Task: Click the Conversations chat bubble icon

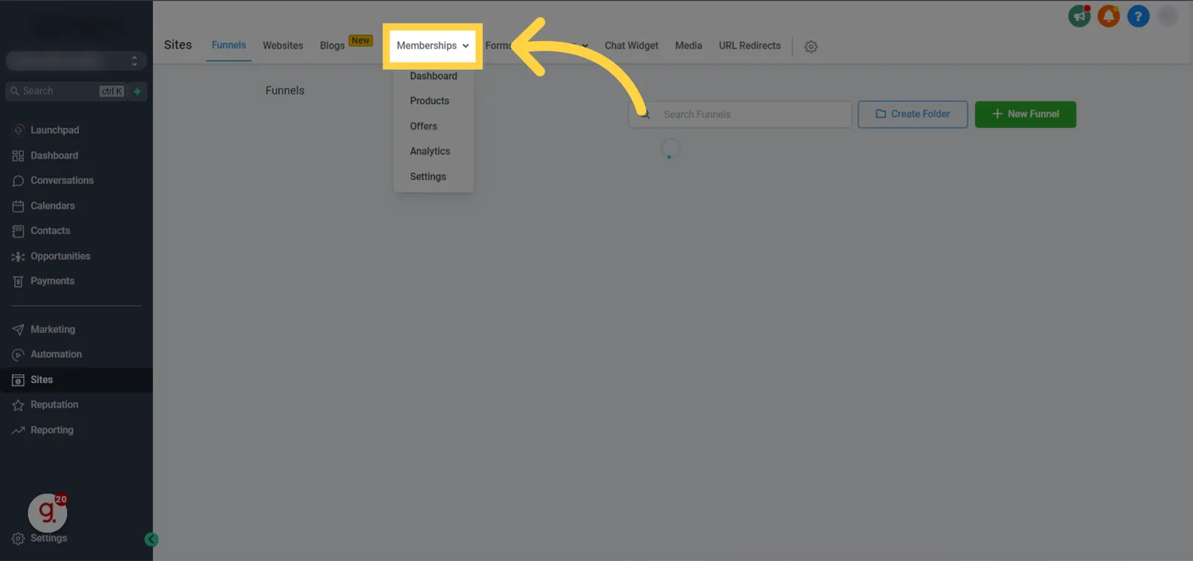Action: click(x=18, y=181)
